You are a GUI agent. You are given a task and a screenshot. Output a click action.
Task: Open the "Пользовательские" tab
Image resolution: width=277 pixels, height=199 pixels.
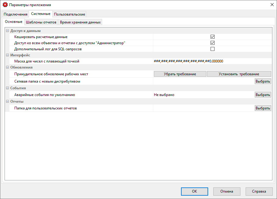(x=69, y=14)
